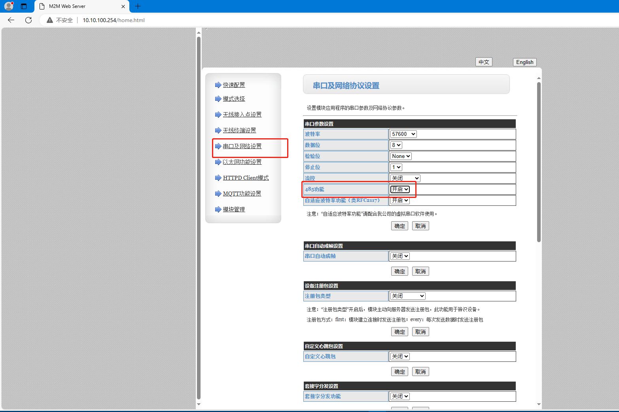
Task: Click 确定 under serial port parameters
Action: (399, 226)
